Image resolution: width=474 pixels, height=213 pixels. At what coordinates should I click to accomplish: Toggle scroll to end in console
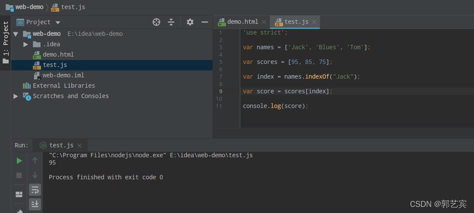click(x=35, y=204)
